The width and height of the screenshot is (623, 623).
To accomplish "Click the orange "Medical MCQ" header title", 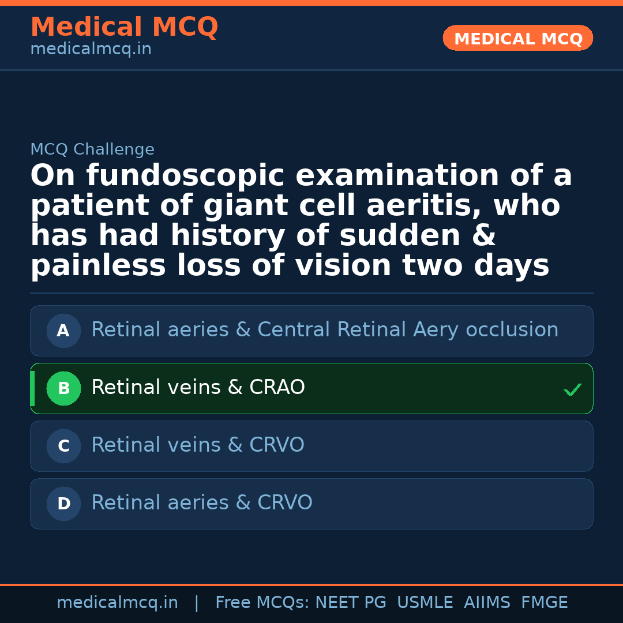I will (124, 27).
